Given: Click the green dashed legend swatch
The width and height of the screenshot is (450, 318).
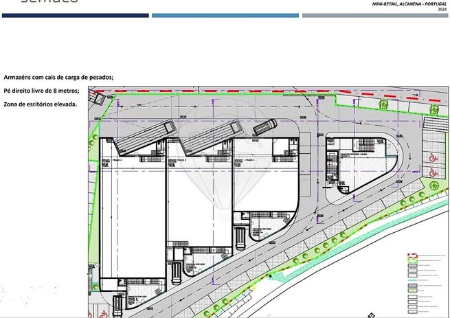Looking at the screenshot, I should pyautogui.click(x=412, y=260).
